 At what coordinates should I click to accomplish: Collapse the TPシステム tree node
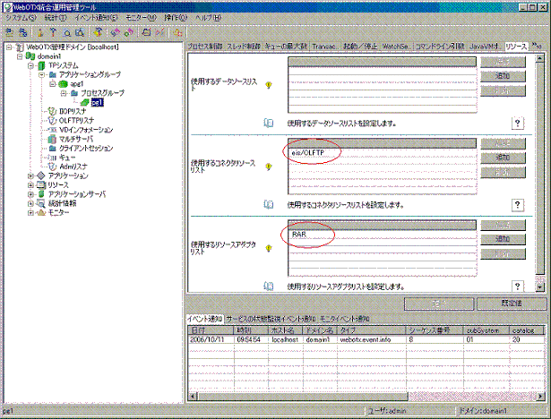[x=30, y=64]
